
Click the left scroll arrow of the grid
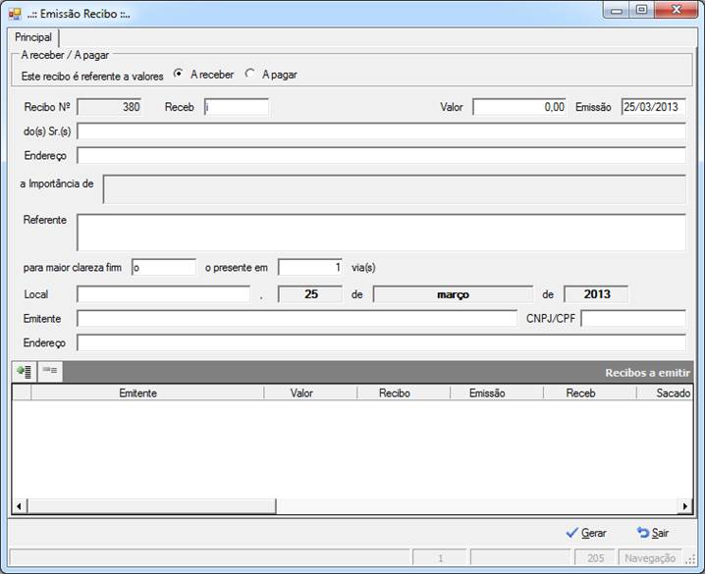point(19,506)
